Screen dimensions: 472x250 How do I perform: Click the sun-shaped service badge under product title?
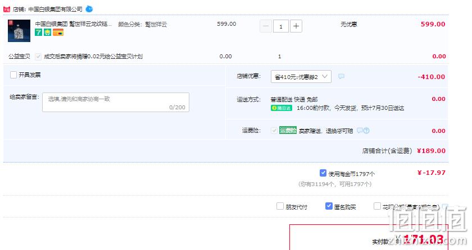tap(48, 32)
